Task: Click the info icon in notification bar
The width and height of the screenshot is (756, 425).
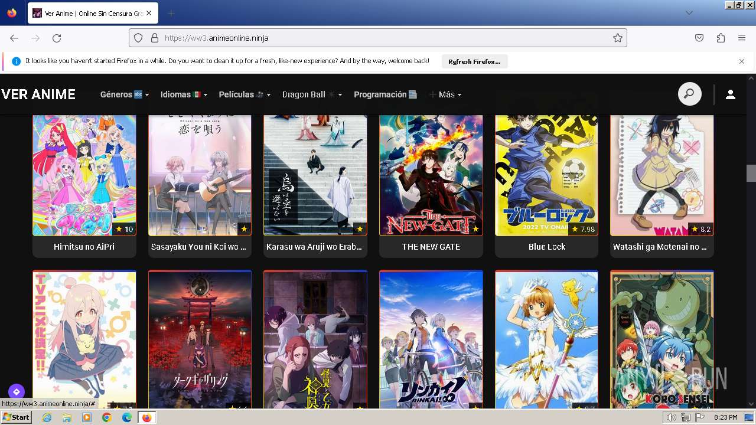Action: 16,61
